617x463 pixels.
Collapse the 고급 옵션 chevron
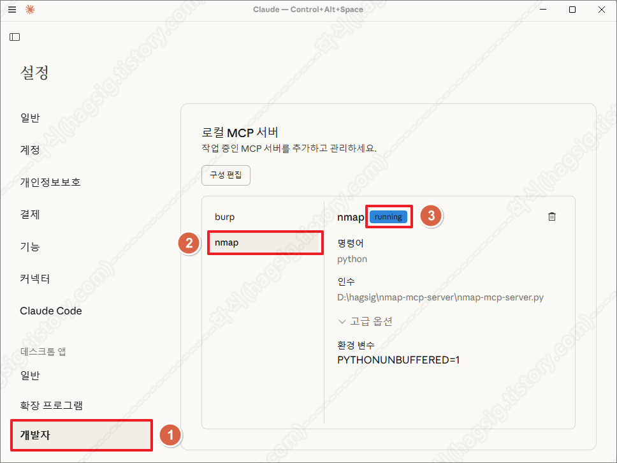click(x=342, y=321)
